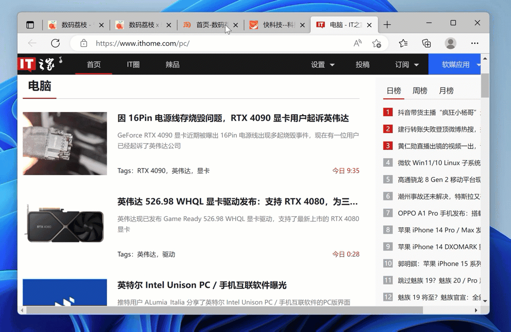Open IT圈 in site navigation
This screenshot has width=511, height=332.
tap(133, 65)
